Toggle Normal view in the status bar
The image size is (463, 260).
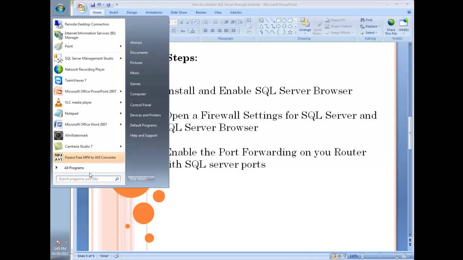334,256
